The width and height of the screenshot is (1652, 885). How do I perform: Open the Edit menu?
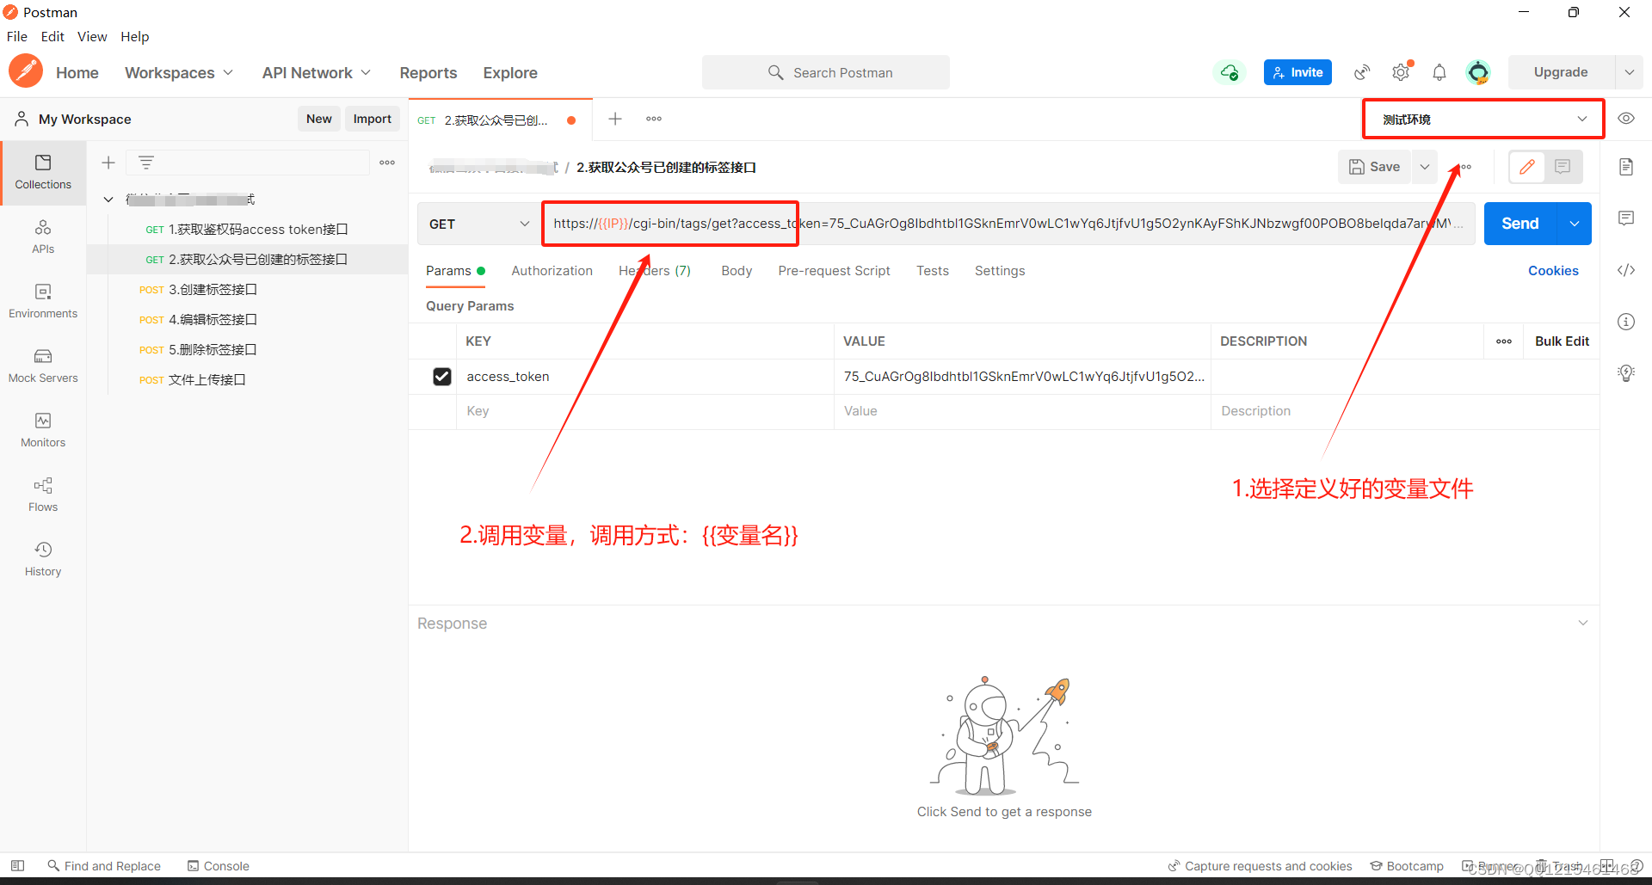tap(52, 36)
